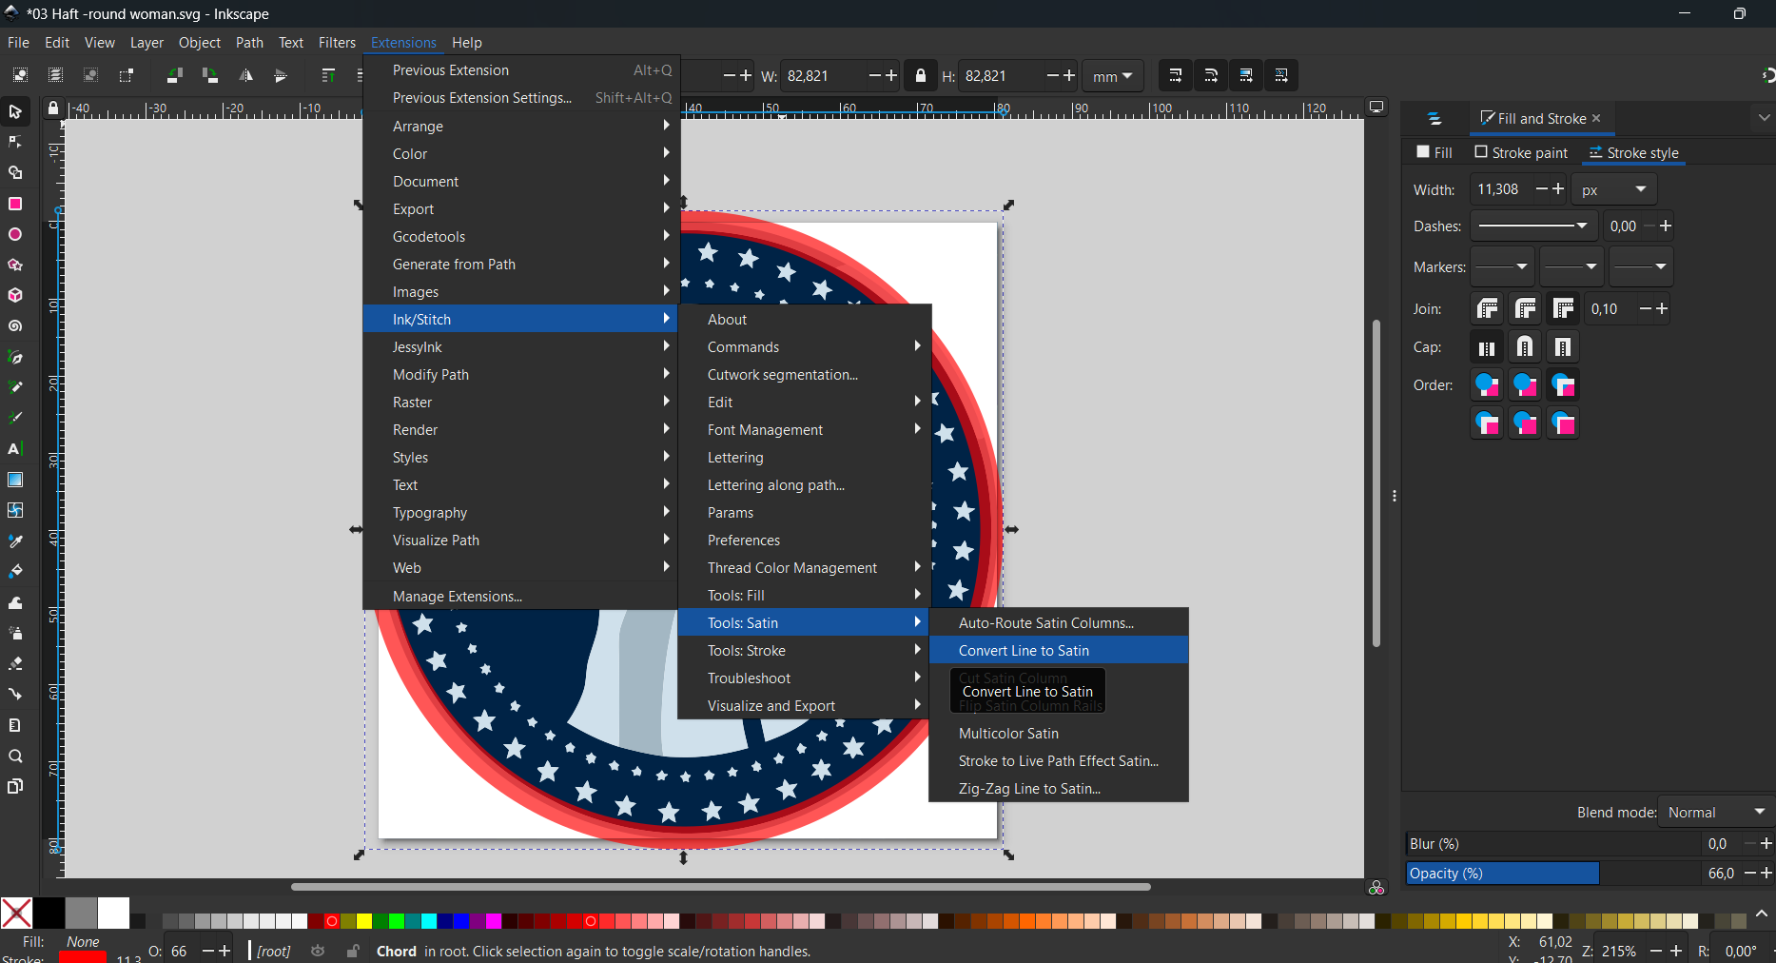
Task: Choose square cap style
Action: tap(1563, 347)
